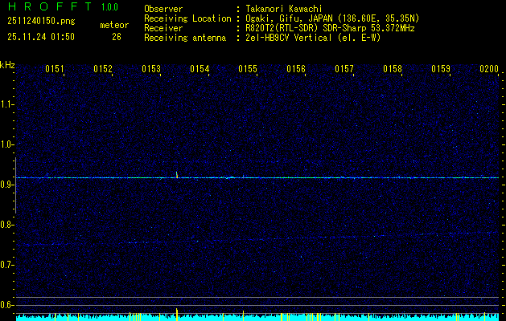Click meteor count 26
The width and height of the screenshot is (506, 321).
tap(117, 37)
